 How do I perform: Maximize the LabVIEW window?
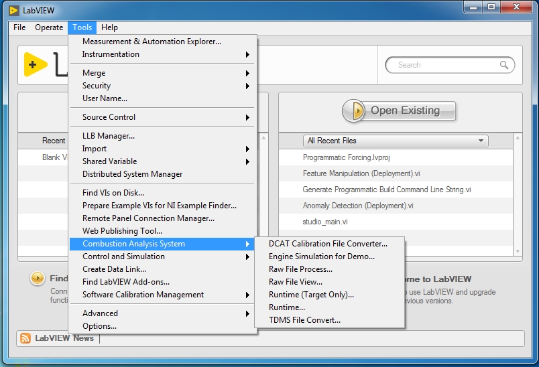click(x=491, y=7)
